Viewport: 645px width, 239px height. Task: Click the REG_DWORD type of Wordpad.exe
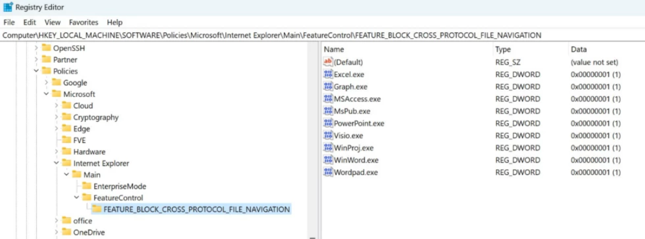(x=517, y=172)
